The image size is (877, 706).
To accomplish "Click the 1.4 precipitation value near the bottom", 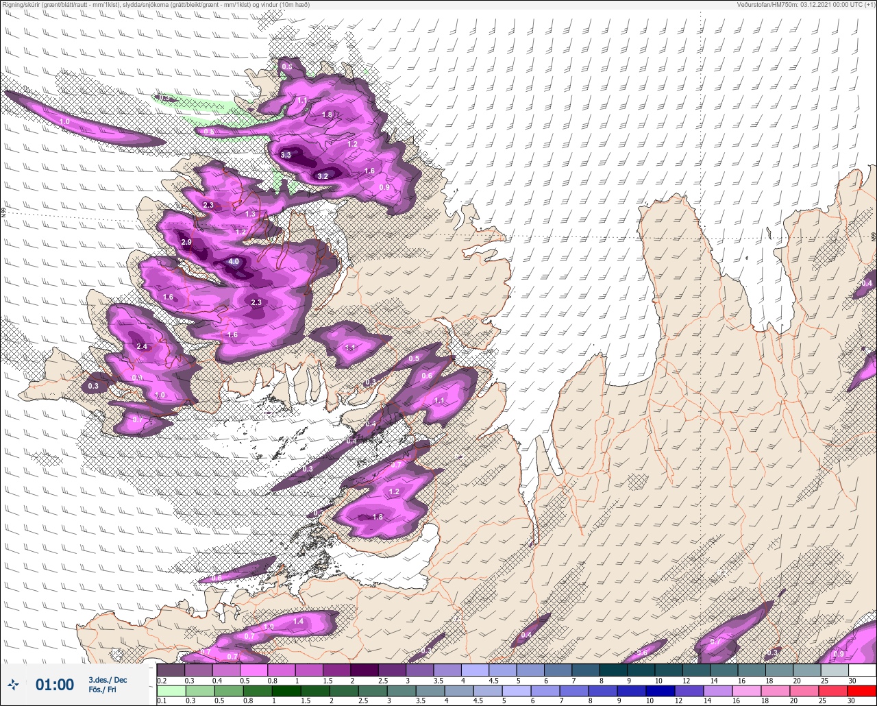I will 298,622.
